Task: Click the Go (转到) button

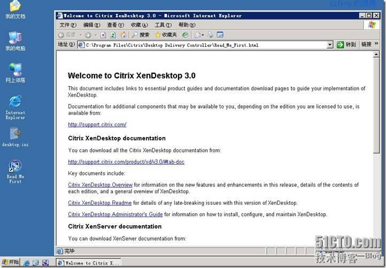Action: 346,44
